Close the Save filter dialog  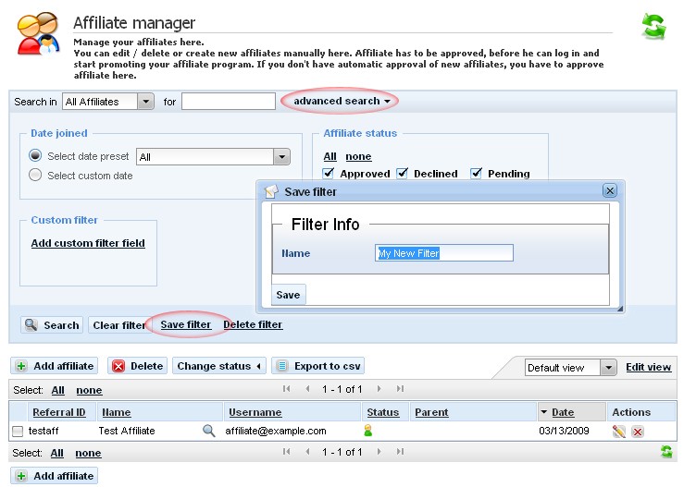coord(609,191)
